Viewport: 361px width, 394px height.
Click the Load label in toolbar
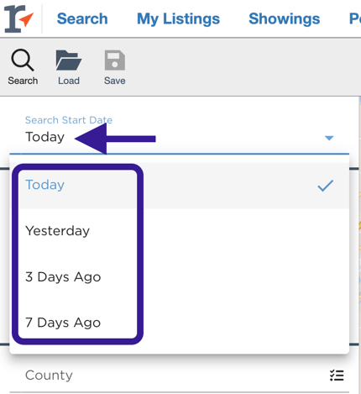click(x=69, y=81)
